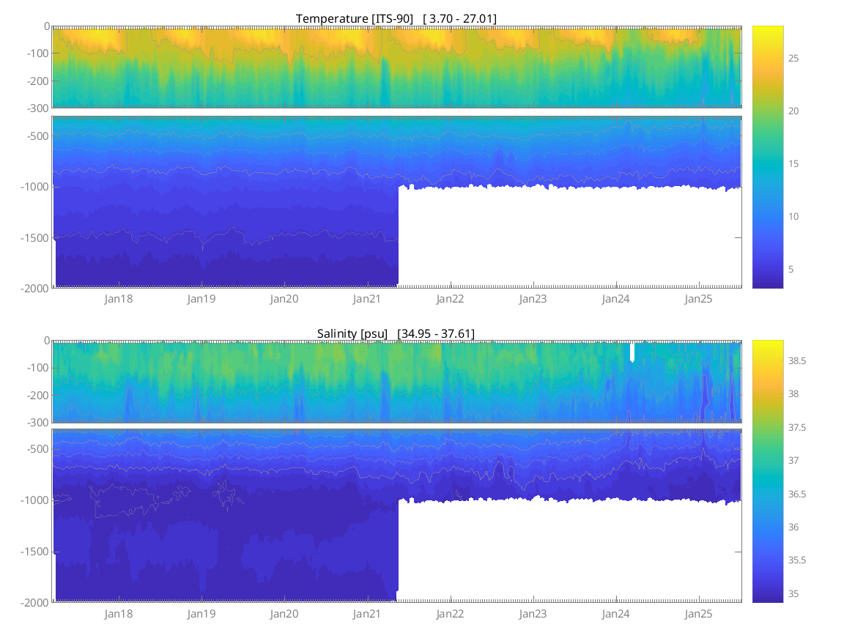
Task: Select the -100 depth label on the temperature axis
Action: (x=37, y=53)
